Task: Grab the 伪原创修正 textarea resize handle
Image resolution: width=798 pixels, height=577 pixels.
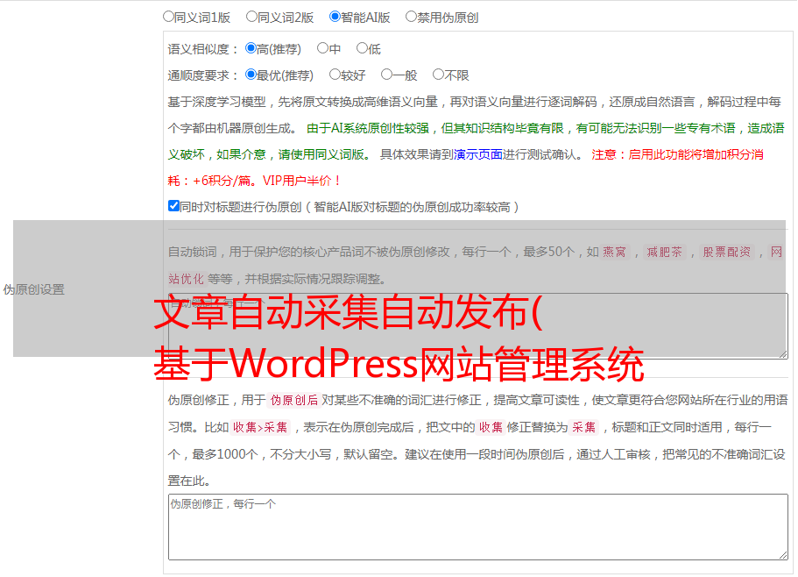Action: 783,556
